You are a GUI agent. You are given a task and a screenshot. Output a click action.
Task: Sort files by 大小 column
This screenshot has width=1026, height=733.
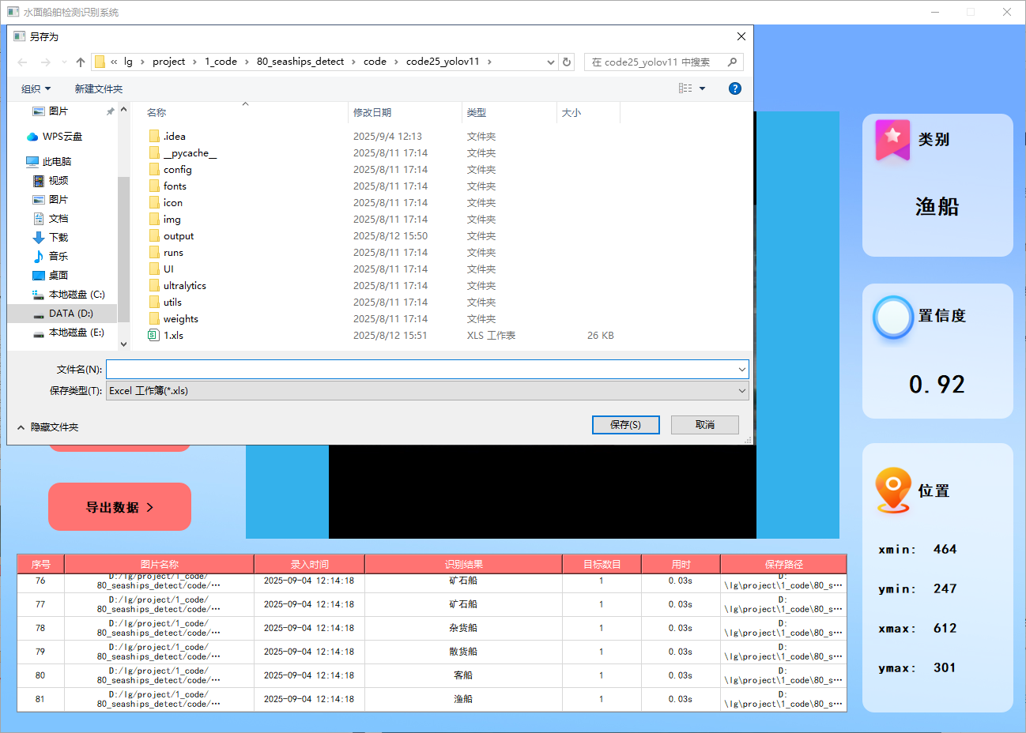[x=588, y=112]
